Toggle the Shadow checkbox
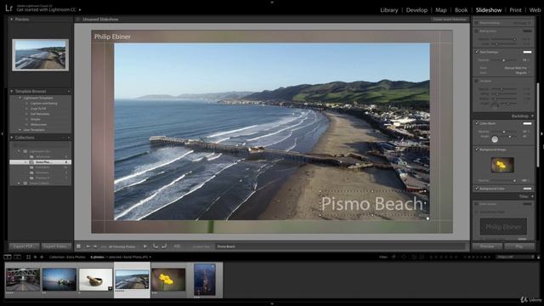Screen dimensions: 544x306 [477, 81]
